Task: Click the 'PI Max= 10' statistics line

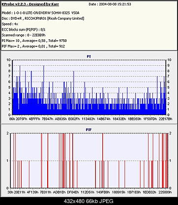Action: [x=34, y=41]
